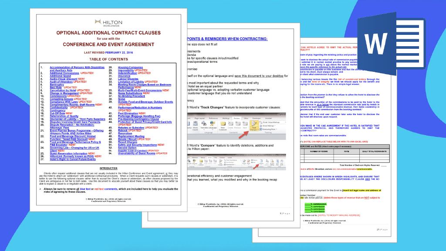Open the 'Bankruptcy' contents link

(57, 85)
